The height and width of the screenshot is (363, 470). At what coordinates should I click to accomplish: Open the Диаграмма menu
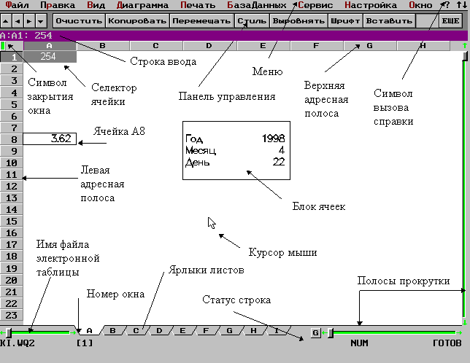tap(142, 5)
